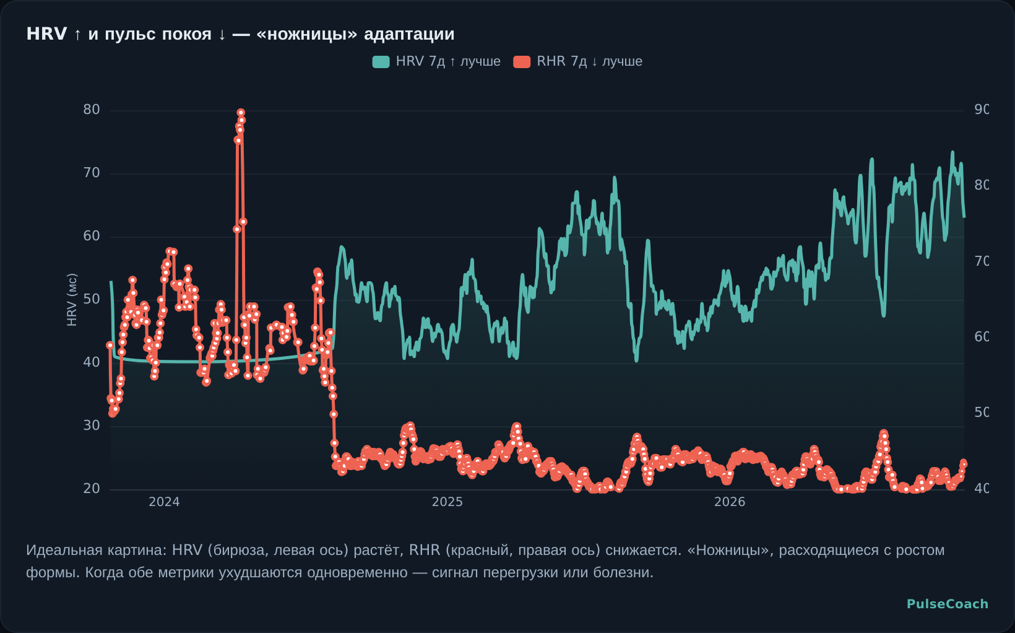The image size is (1015, 633).
Task: Click the left axis value 80
Action: point(92,110)
